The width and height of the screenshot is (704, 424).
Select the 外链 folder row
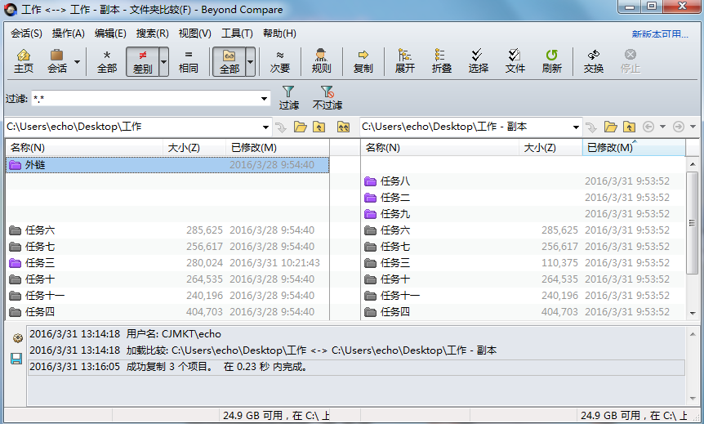tap(167, 165)
